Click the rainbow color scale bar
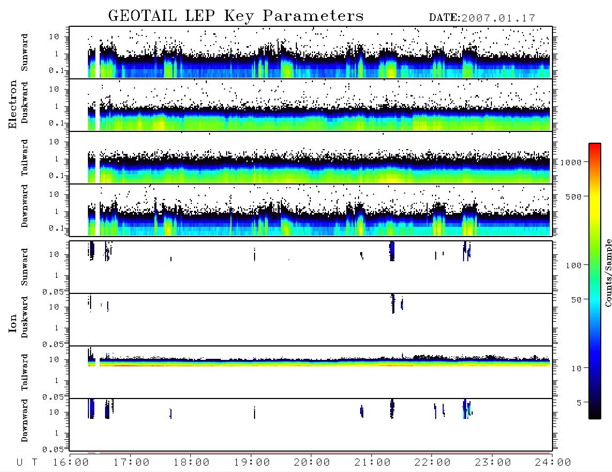Image resolution: width=612 pixels, height=472 pixels. tap(595, 282)
